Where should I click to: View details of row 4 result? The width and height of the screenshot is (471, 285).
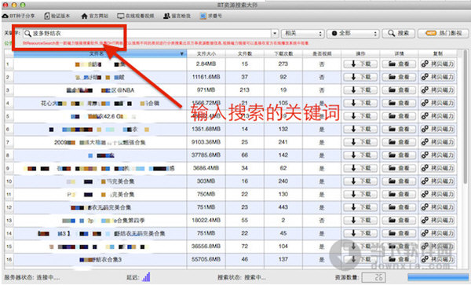coord(399,103)
